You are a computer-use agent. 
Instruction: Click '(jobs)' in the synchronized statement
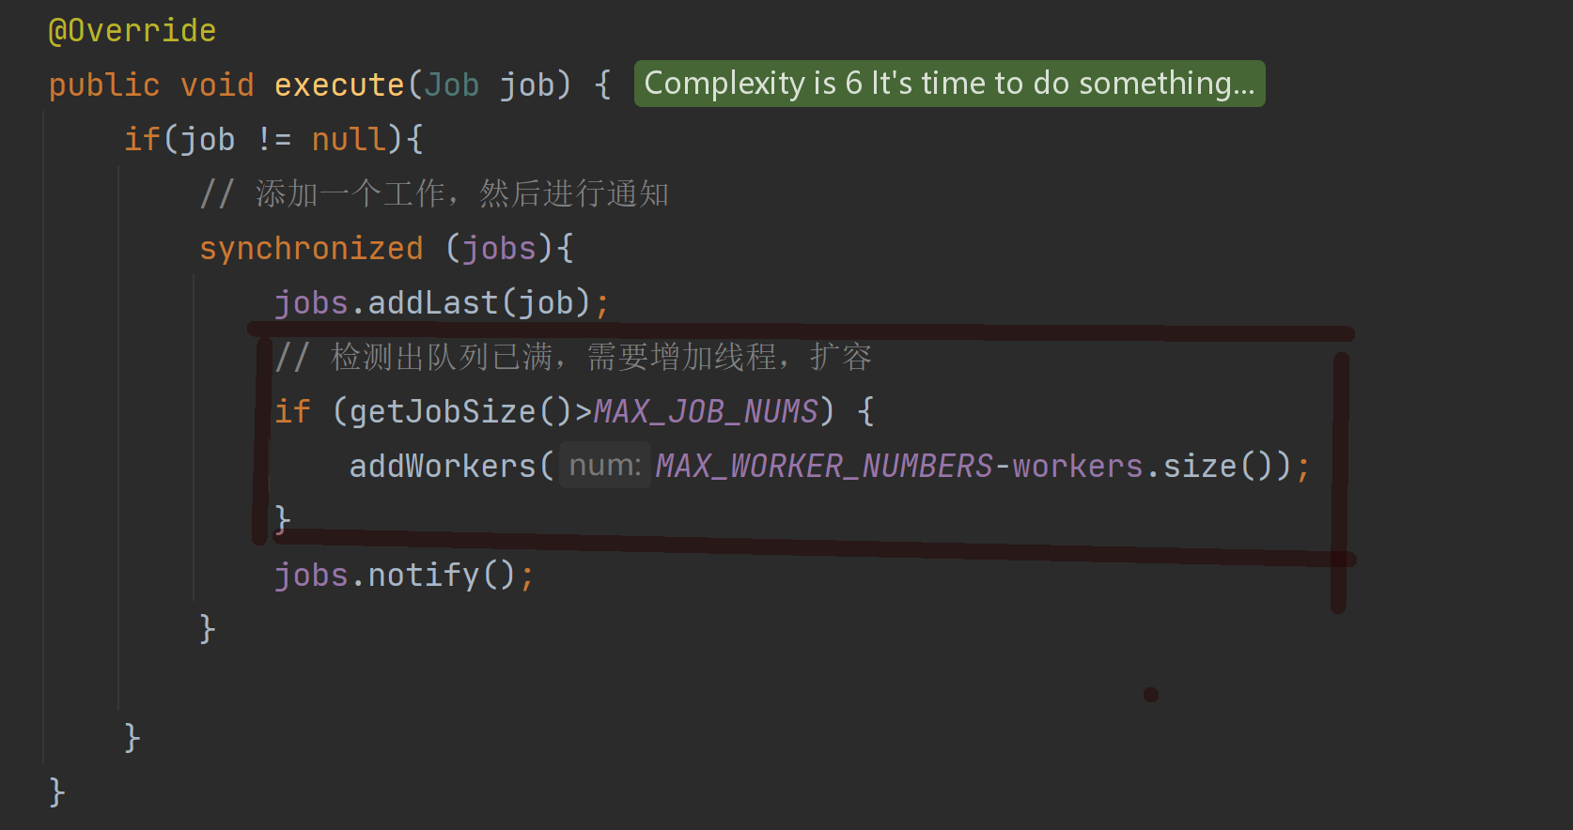[x=499, y=249]
